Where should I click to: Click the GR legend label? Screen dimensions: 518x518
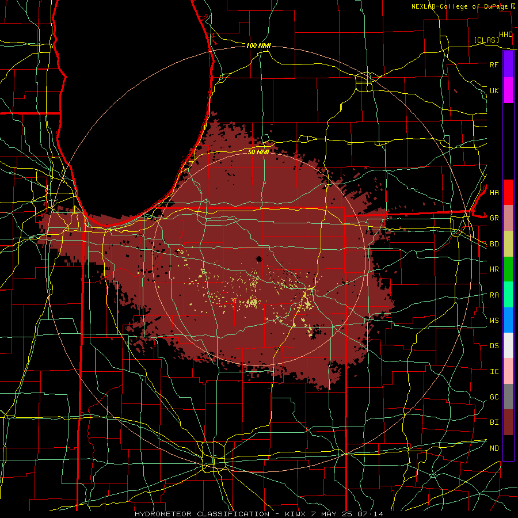[x=494, y=218]
